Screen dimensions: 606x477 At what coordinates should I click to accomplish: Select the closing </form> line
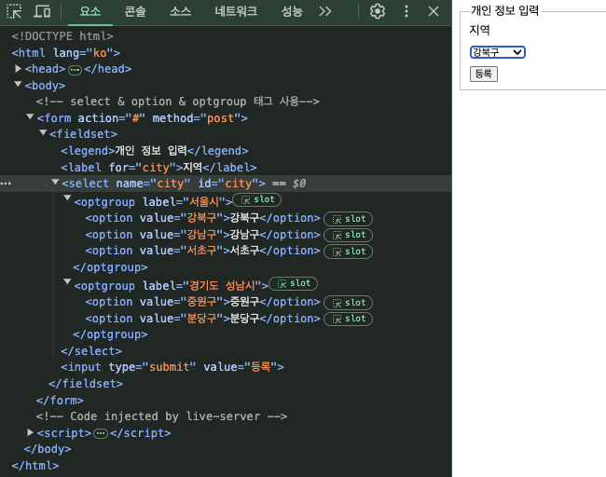(x=60, y=401)
